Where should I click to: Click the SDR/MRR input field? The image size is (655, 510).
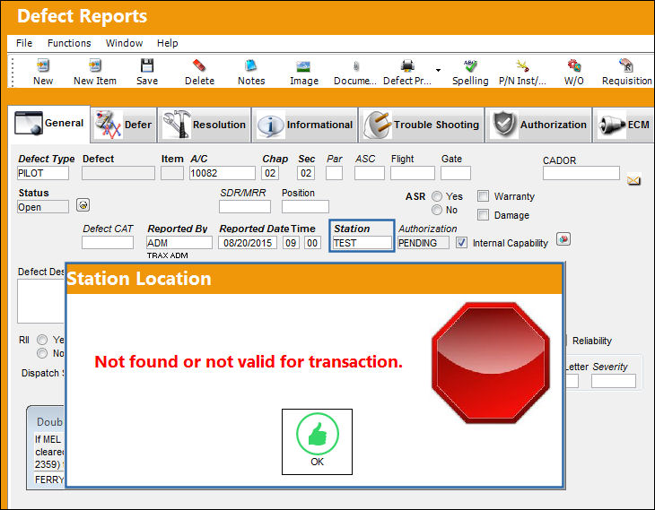(x=245, y=206)
